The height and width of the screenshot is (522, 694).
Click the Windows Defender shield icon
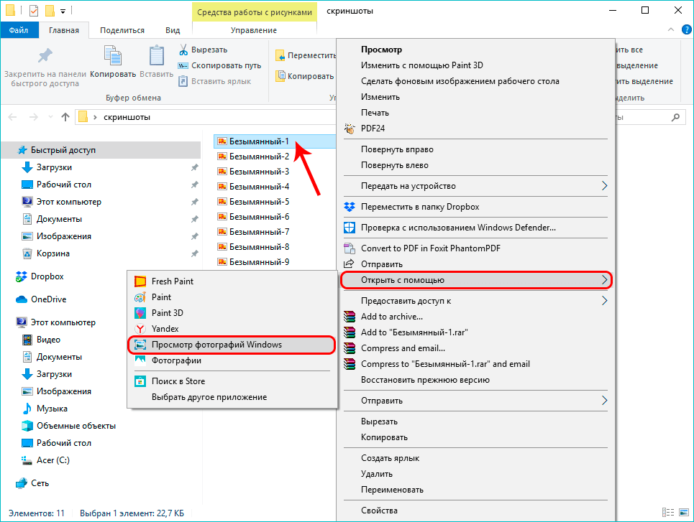coord(350,228)
